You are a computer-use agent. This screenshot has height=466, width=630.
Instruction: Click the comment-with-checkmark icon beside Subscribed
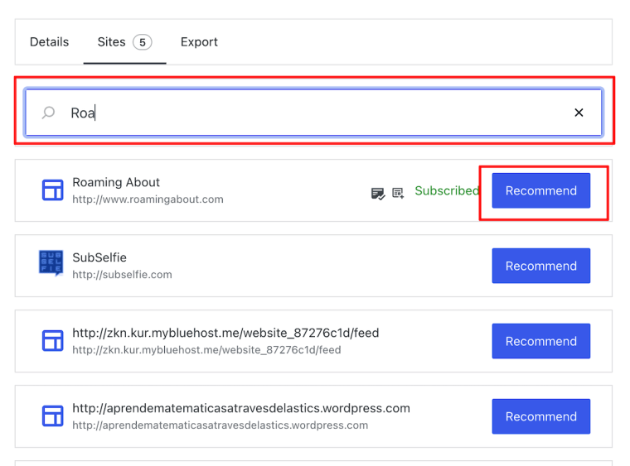pyautogui.click(x=377, y=193)
